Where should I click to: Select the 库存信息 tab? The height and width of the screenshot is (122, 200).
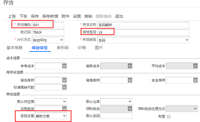pyautogui.click(x=40, y=48)
